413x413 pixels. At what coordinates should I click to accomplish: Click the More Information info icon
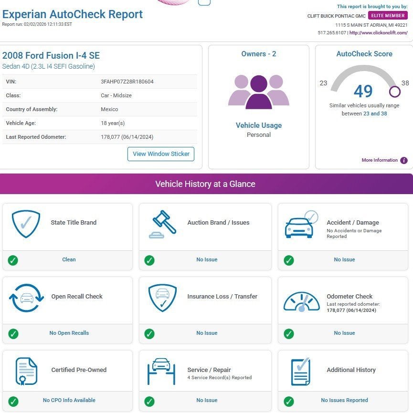click(404, 161)
